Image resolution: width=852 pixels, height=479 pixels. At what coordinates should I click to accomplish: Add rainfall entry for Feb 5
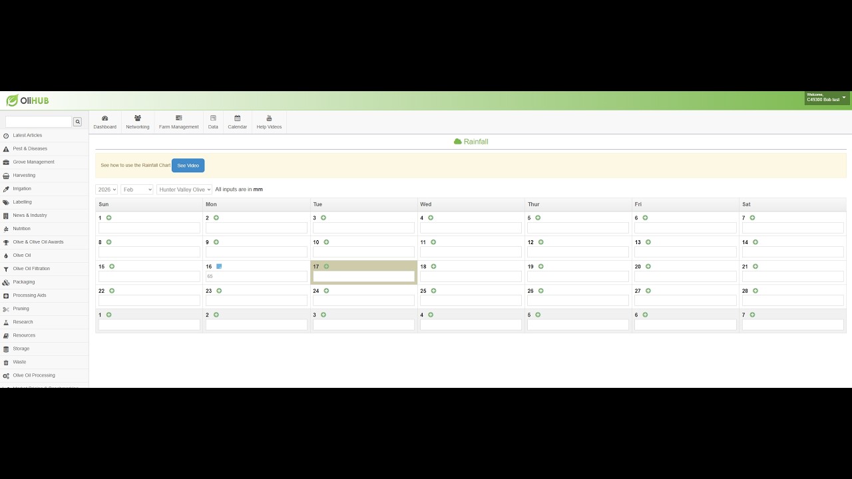point(538,218)
